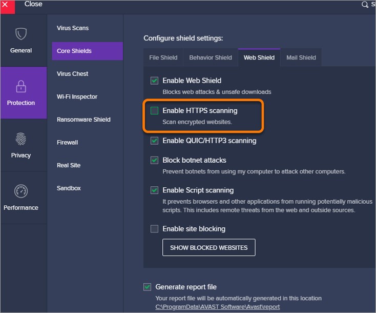This screenshot has width=376, height=313.
Task: Go to Wi-Fi Inspector settings
Action: 77,97
